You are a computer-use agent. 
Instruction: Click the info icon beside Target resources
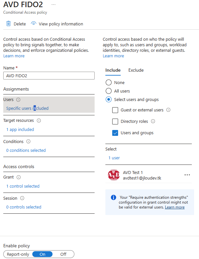click(39, 121)
